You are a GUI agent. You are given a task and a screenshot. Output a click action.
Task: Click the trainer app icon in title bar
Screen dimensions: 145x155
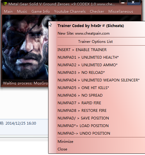point(5,4)
